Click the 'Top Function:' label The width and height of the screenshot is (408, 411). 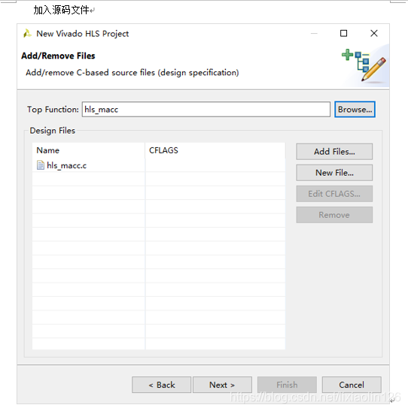53,110
